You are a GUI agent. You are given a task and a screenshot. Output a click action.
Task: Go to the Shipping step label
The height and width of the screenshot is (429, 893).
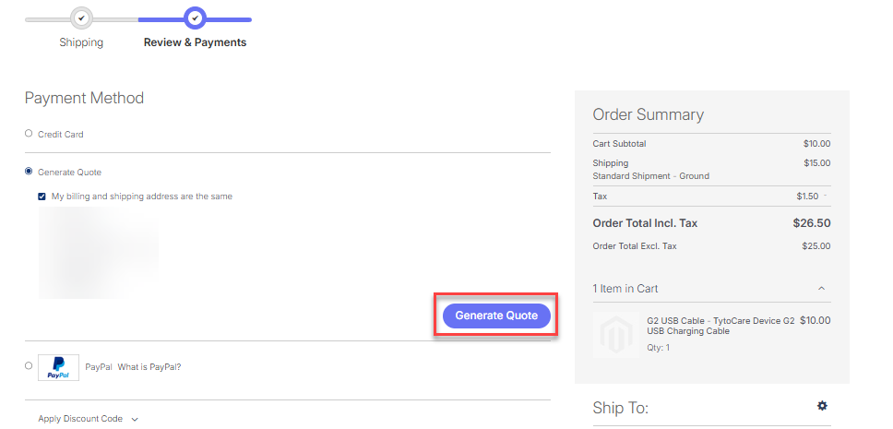pos(81,42)
